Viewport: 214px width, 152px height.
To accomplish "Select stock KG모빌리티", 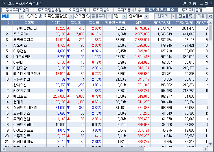I will (x=22, y=57).
